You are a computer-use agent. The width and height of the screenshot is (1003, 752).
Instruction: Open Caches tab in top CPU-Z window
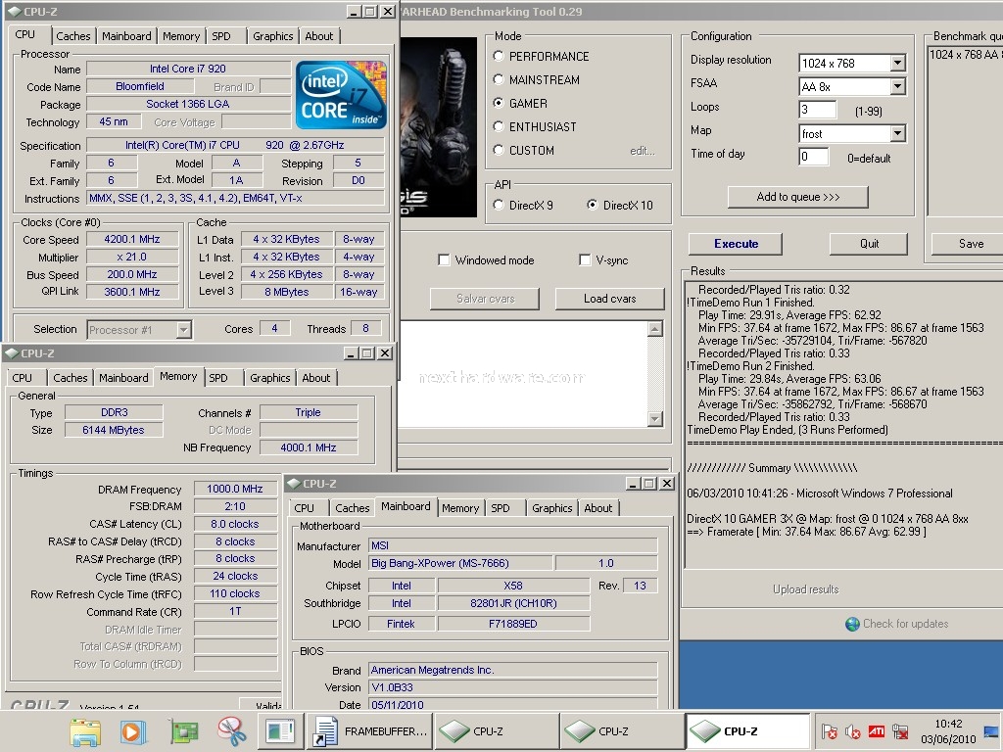click(x=72, y=36)
